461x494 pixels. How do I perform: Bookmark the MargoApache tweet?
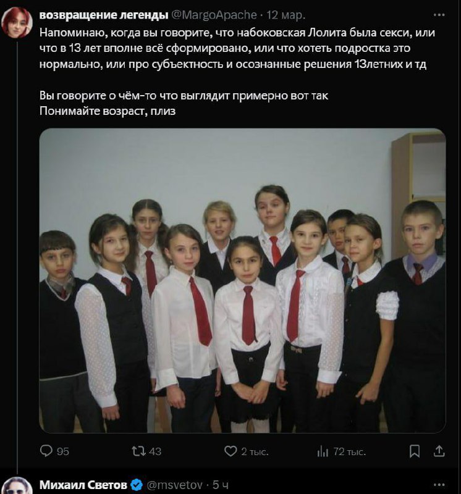pos(414,451)
